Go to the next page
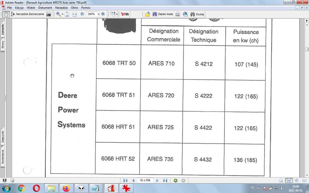This screenshot has height=193, width=309. click(158, 180)
